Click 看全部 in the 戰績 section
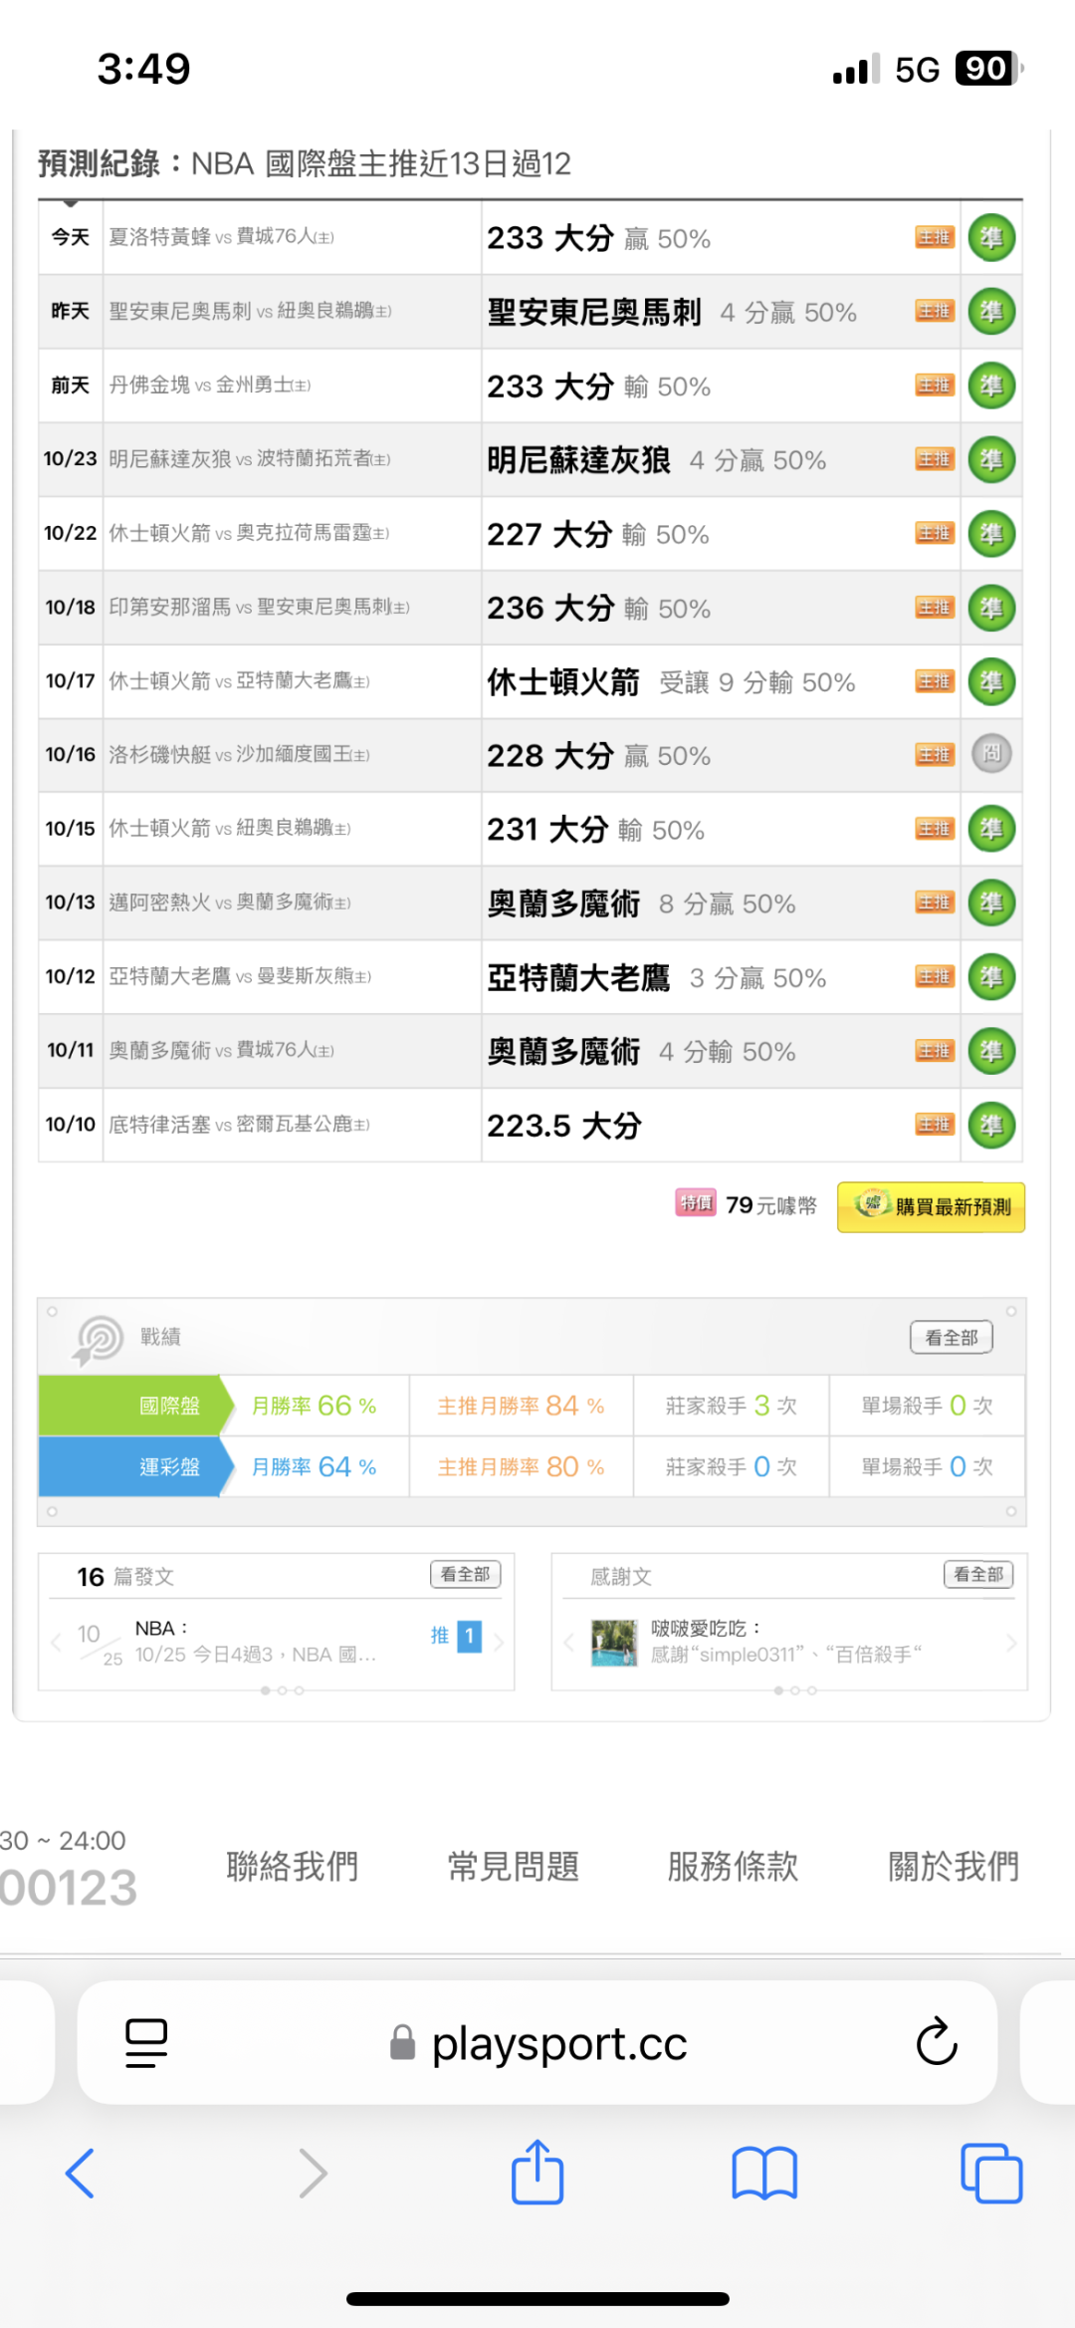This screenshot has width=1075, height=2328. [952, 1337]
